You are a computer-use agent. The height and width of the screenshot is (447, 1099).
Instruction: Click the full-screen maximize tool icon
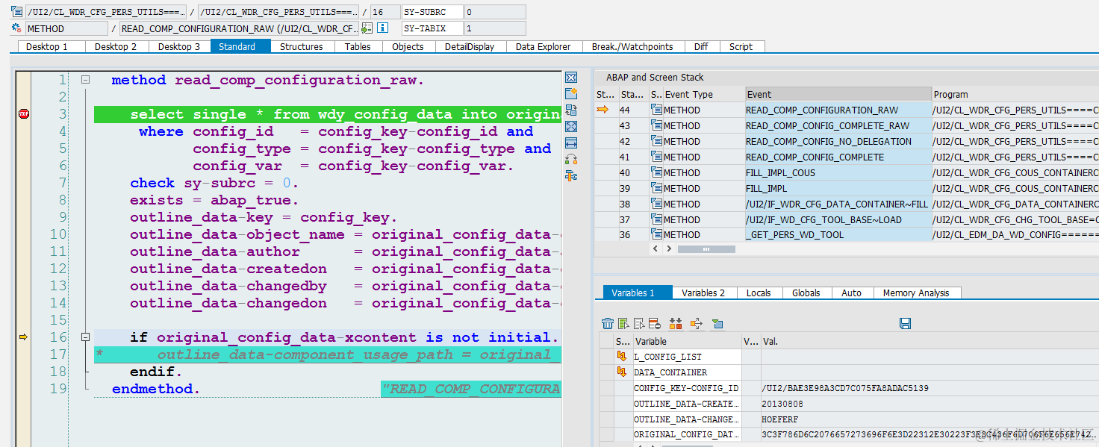coord(571,126)
